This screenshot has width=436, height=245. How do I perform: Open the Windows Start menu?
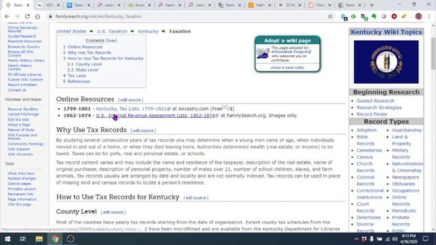7,239
